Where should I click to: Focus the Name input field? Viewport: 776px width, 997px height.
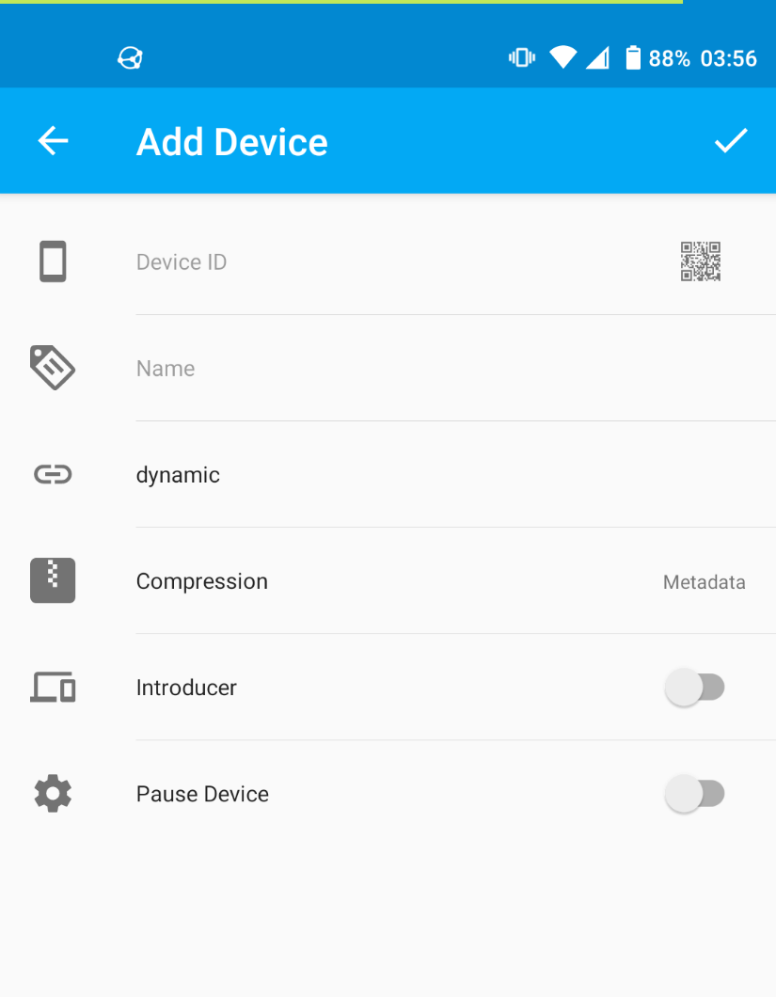click(455, 368)
